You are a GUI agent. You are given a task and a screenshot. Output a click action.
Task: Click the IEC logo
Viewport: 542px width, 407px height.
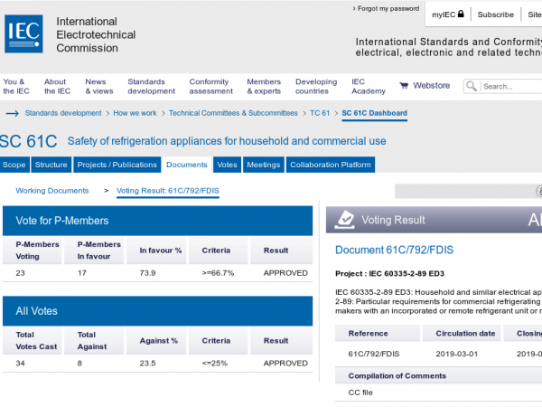pos(23,33)
